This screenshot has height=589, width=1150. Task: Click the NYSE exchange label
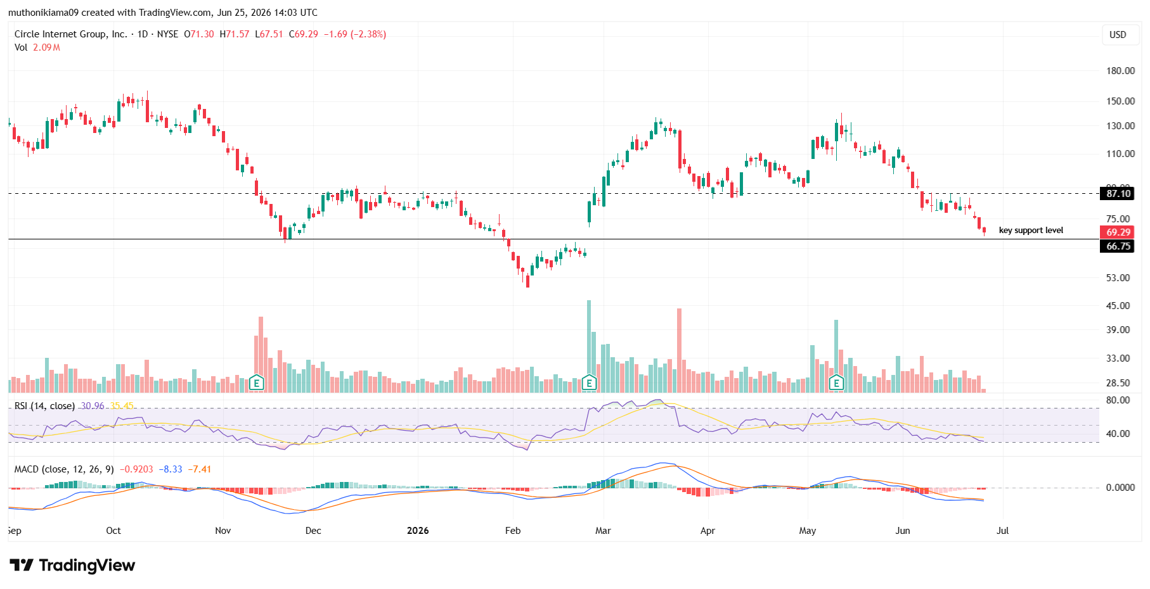pos(167,34)
